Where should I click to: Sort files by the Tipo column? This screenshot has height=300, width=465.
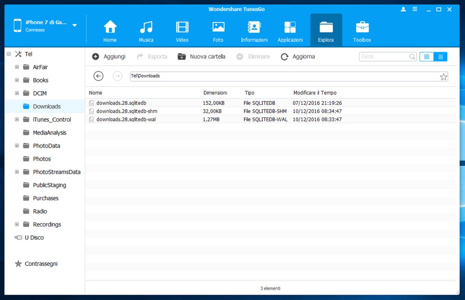tap(249, 93)
